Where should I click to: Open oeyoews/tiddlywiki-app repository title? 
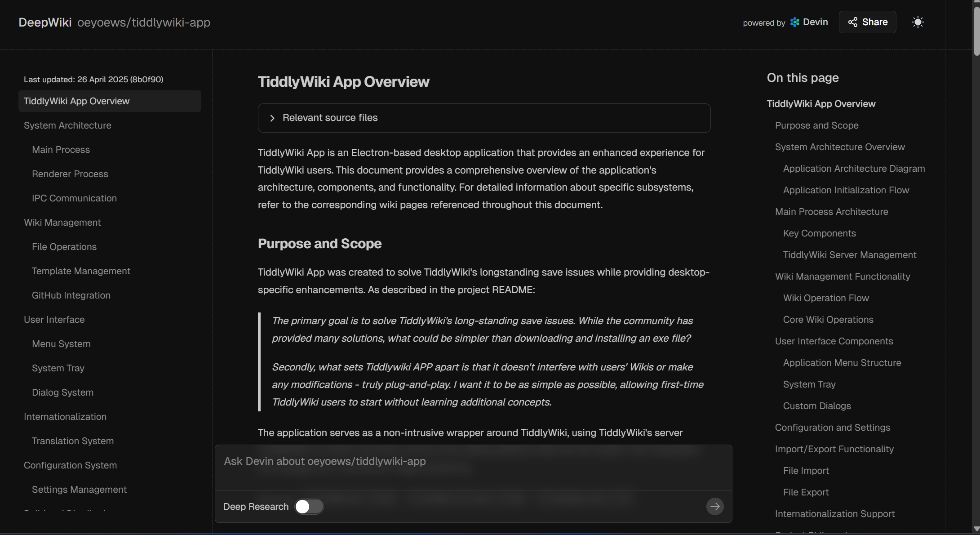[x=144, y=22]
